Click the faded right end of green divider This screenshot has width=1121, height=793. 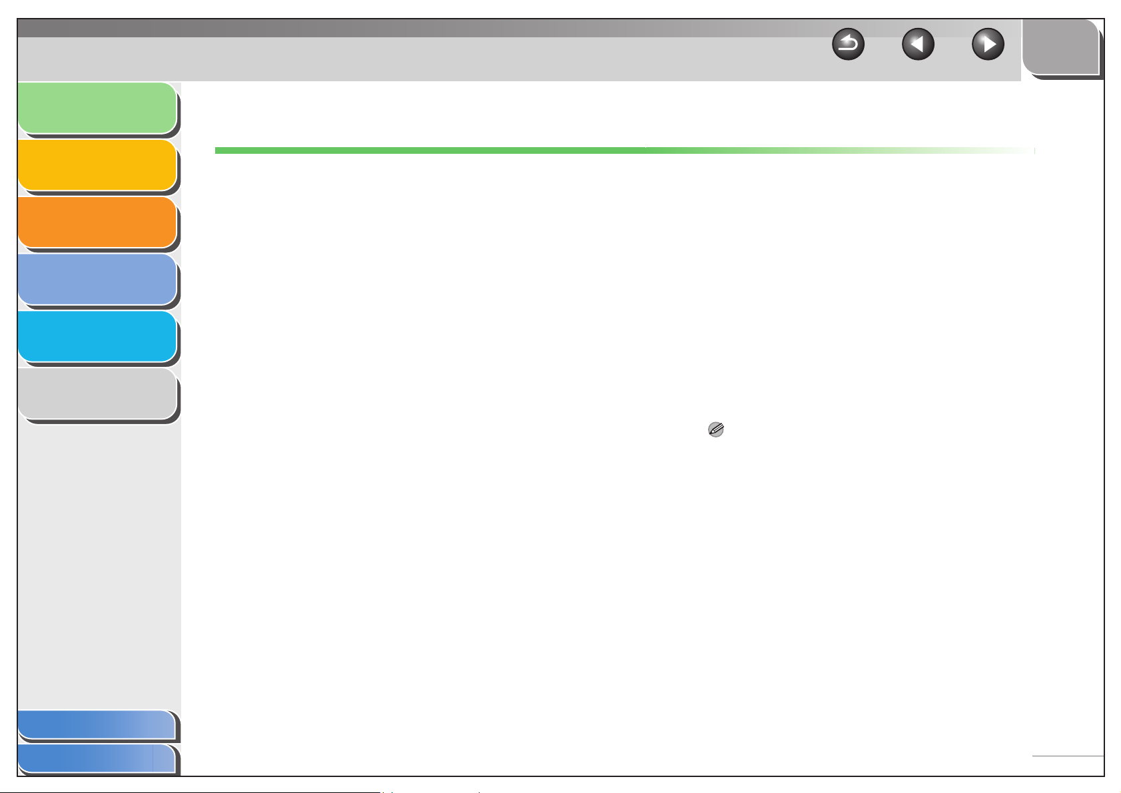(x=933, y=150)
